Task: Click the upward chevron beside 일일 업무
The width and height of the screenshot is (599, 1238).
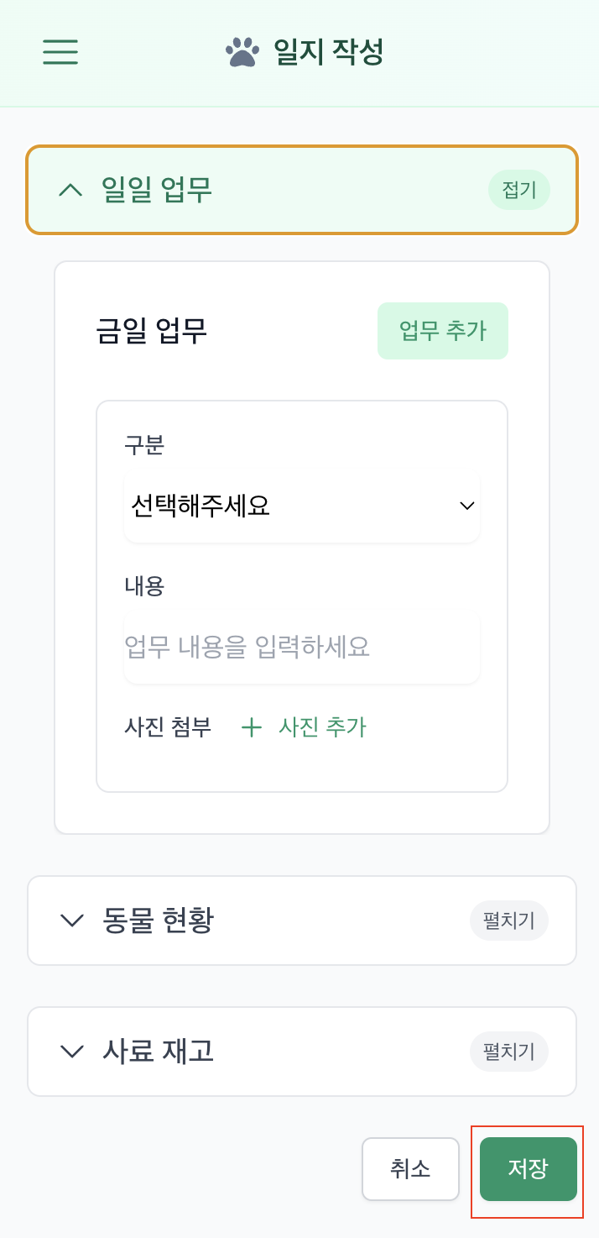Action: tap(71, 190)
